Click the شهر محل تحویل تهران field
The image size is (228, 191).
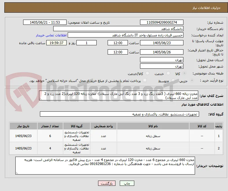click(x=161, y=66)
